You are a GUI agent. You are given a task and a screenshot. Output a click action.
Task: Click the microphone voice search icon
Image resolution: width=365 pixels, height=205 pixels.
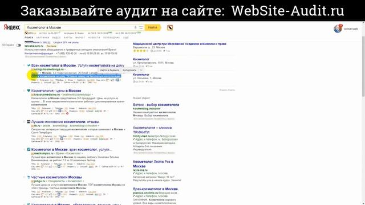pyautogui.click(x=136, y=27)
